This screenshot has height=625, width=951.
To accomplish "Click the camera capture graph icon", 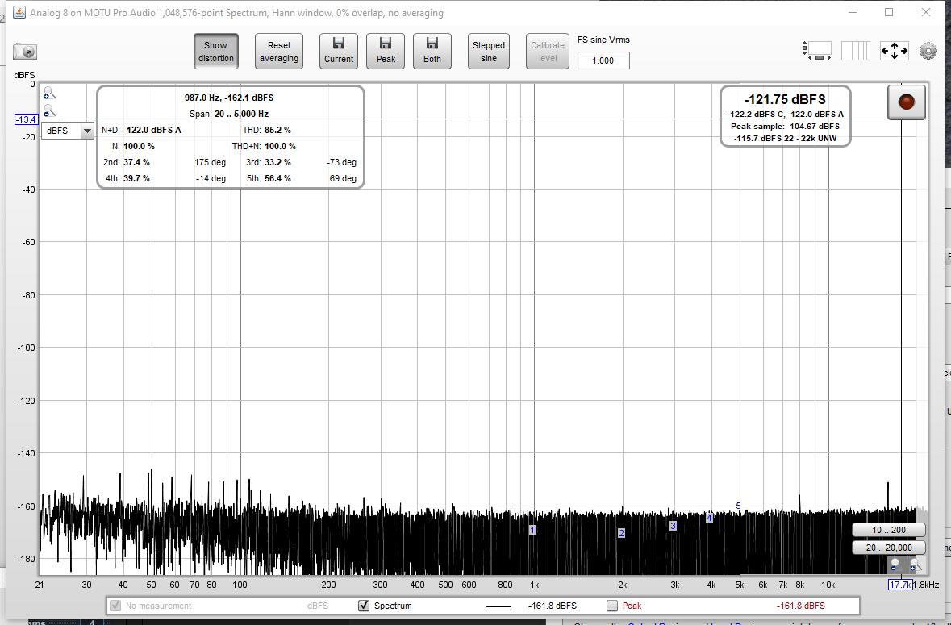I will (x=25, y=52).
